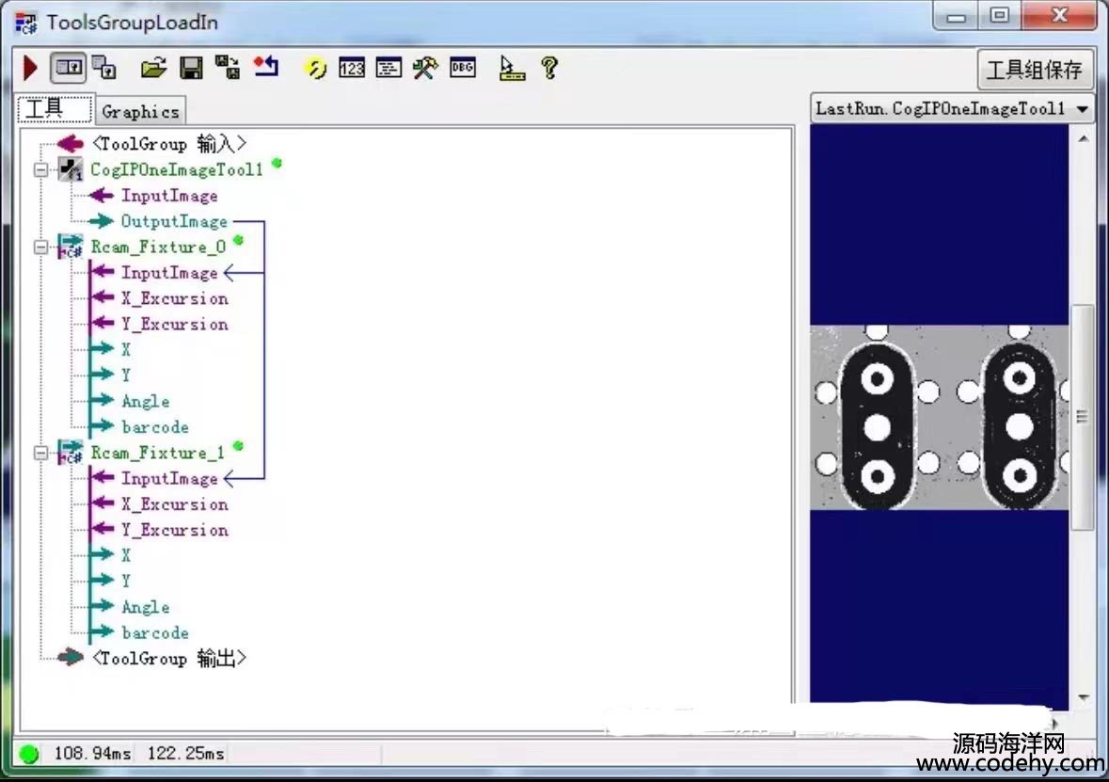
Task: Select the Y output of Rcam_Fixture_0
Action: [126, 375]
